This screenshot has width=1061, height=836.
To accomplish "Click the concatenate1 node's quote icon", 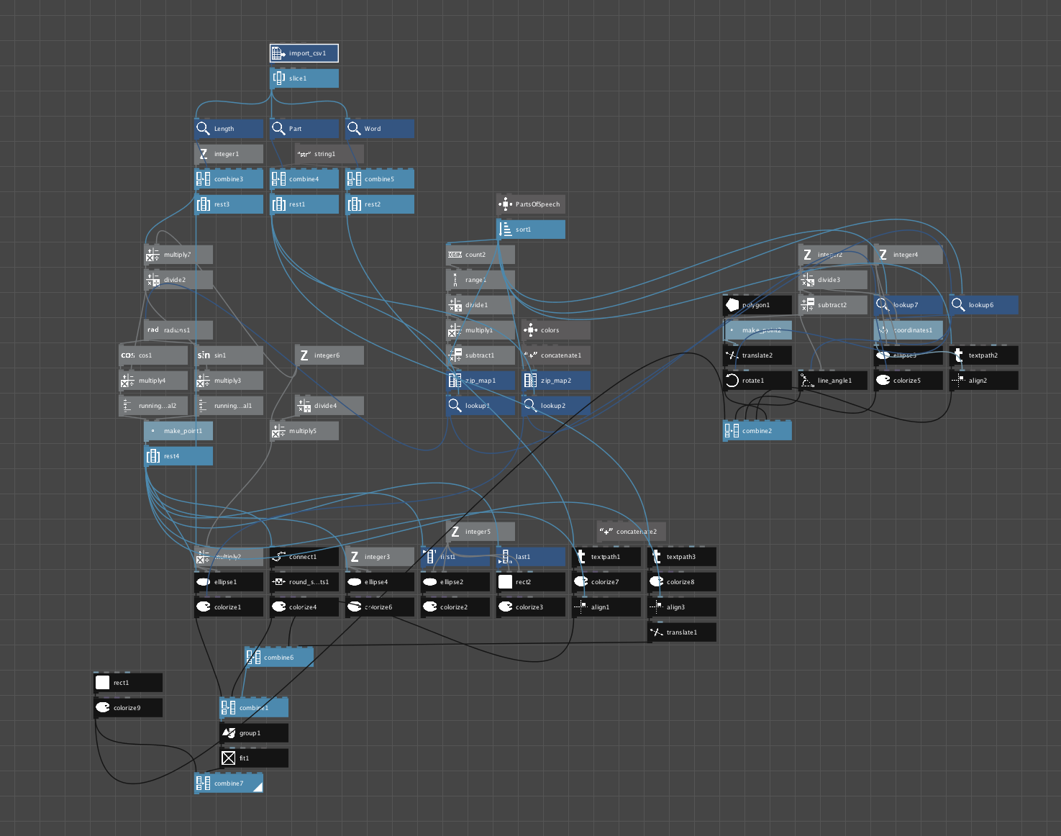I will 530,355.
